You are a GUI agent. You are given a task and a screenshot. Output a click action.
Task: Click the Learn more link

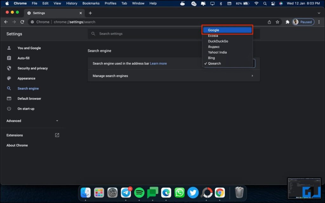coord(158,63)
